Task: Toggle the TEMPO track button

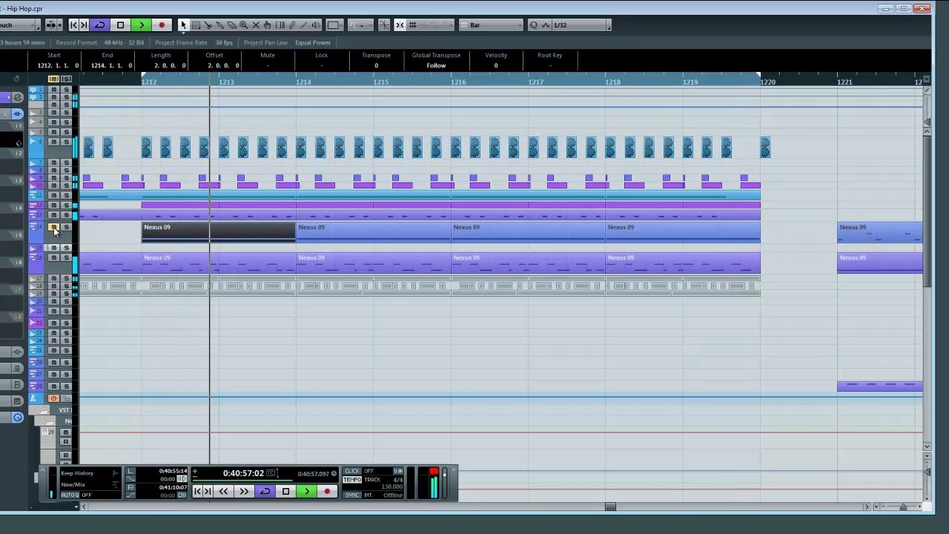Action: click(x=352, y=479)
